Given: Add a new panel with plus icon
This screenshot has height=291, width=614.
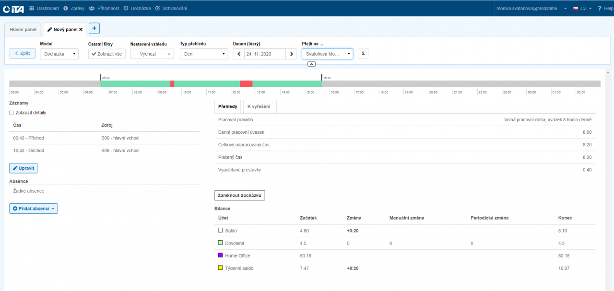Looking at the screenshot, I should tap(94, 28).
